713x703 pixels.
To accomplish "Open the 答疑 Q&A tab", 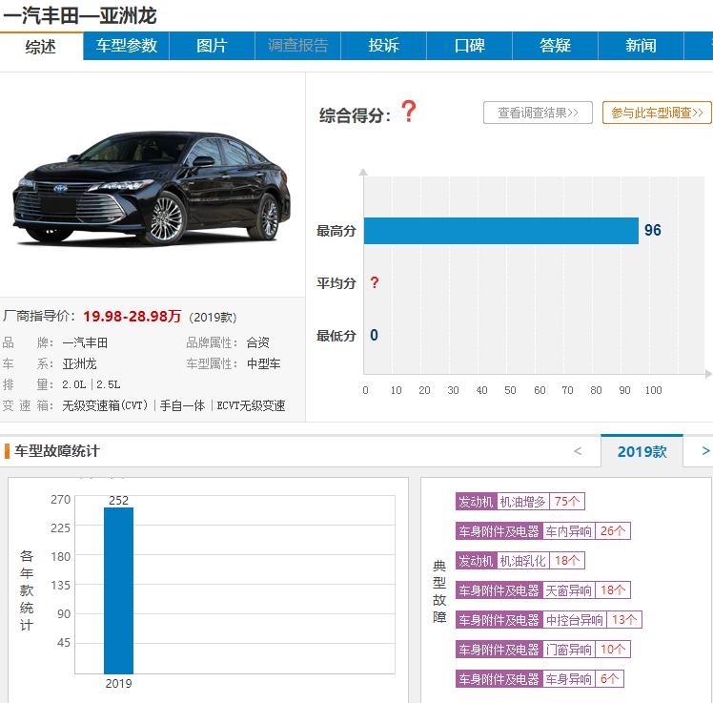I will coord(555,46).
